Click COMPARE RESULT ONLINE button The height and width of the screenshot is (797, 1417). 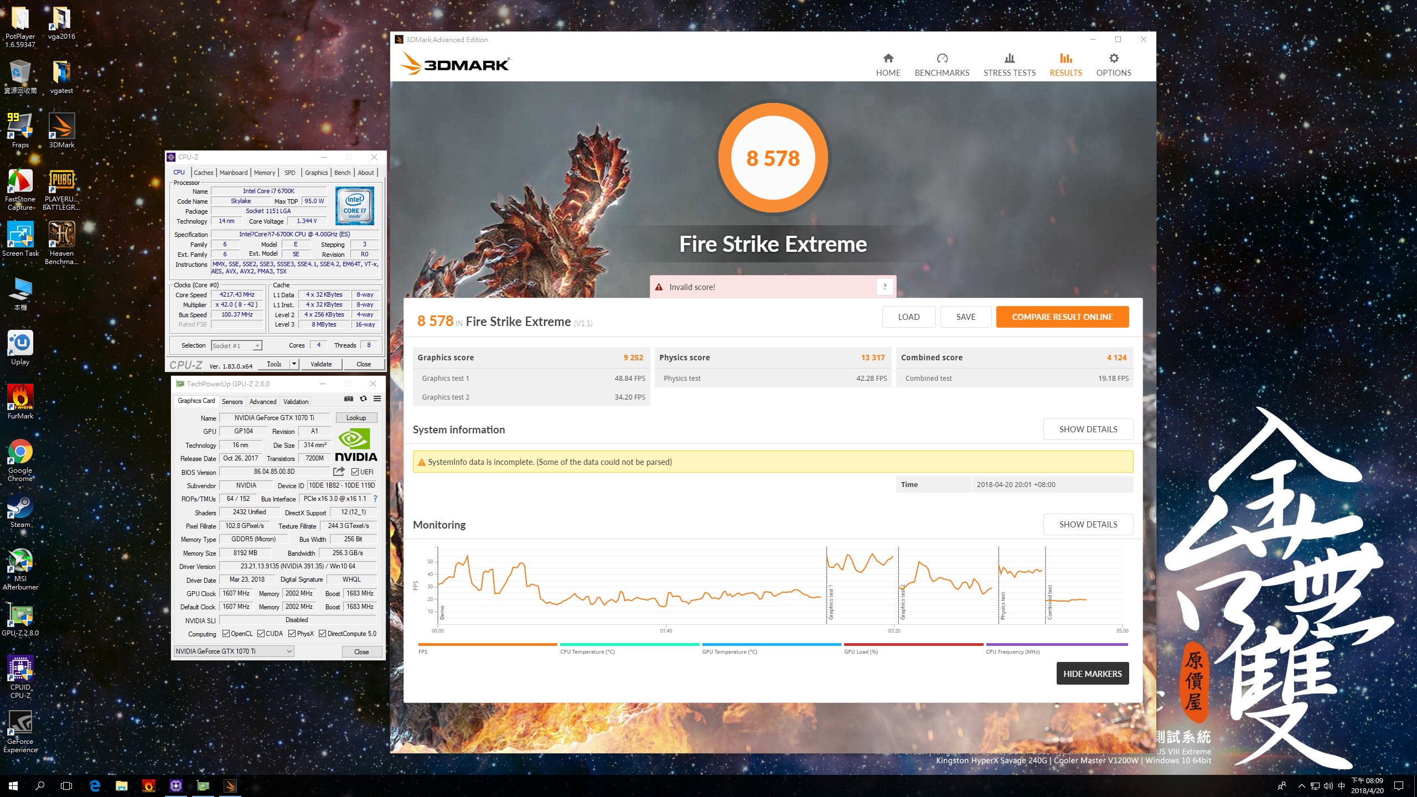tap(1062, 317)
